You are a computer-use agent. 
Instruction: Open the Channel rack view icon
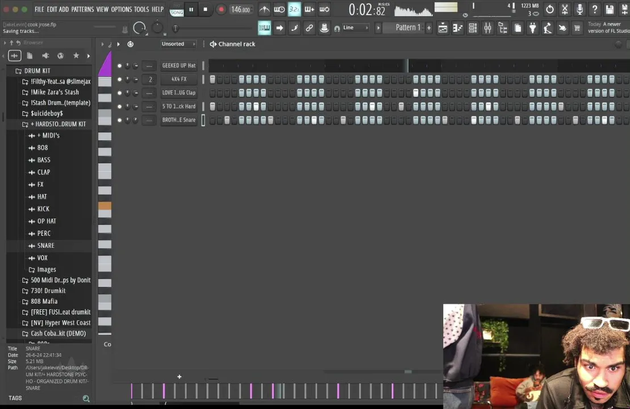point(473,28)
